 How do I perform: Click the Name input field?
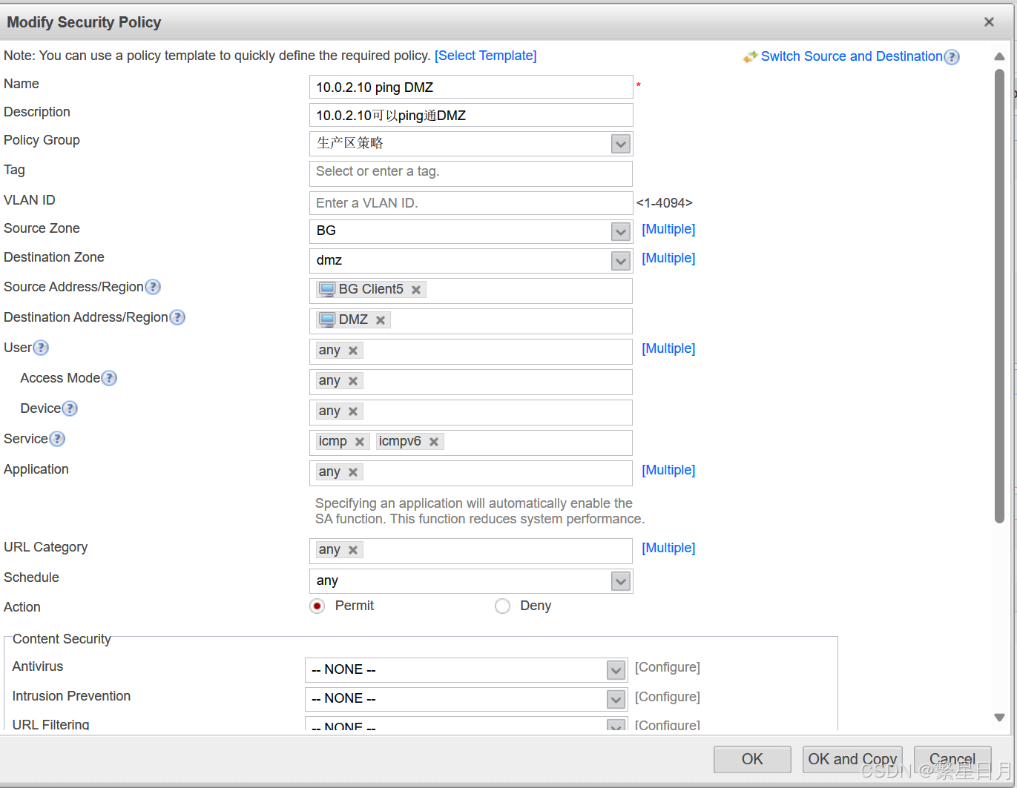[x=471, y=87]
